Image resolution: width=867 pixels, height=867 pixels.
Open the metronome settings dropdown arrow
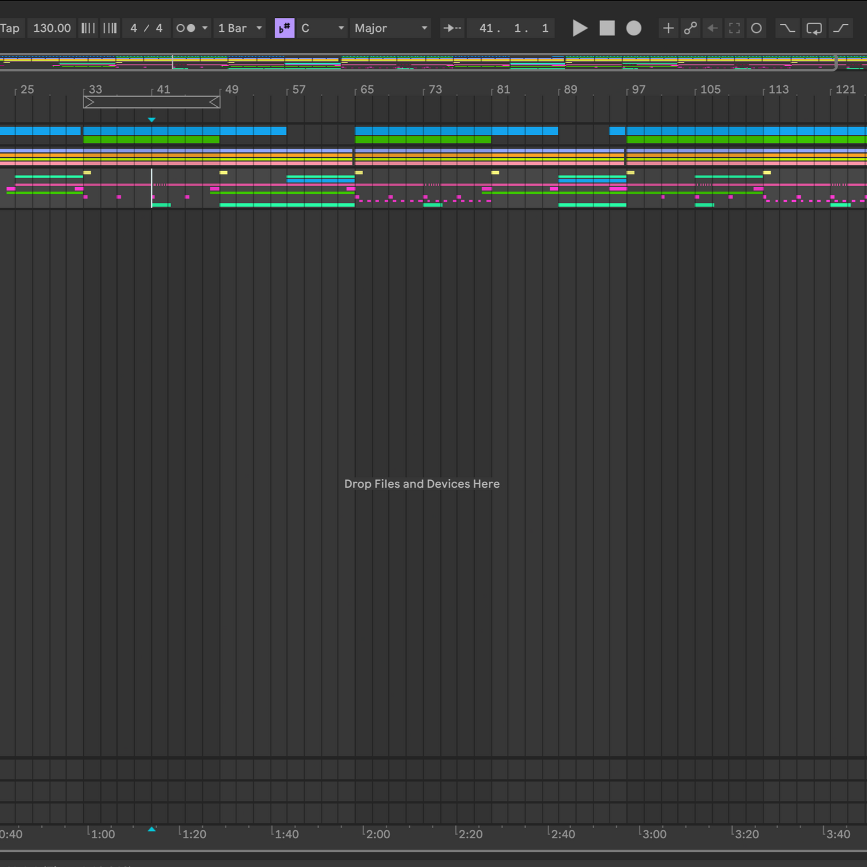(205, 28)
